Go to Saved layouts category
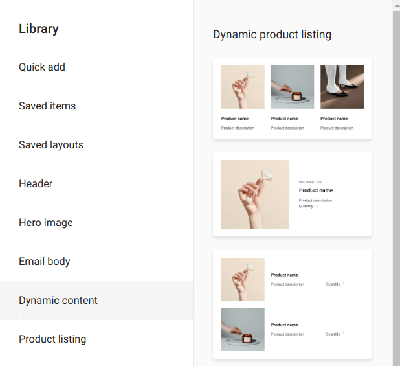This screenshot has width=400, height=366. 96,144
